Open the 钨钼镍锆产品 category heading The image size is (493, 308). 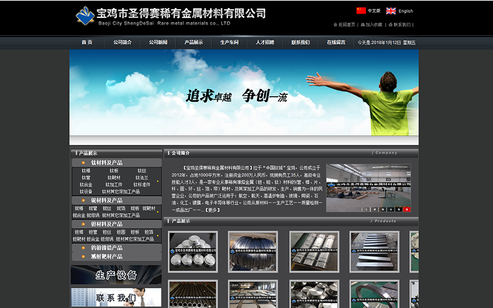click(107, 248)
